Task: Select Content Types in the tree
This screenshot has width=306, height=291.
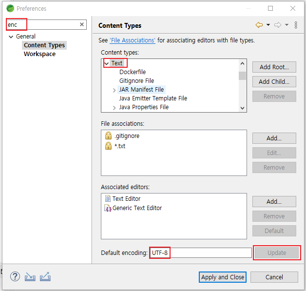Action: [44, 45]
